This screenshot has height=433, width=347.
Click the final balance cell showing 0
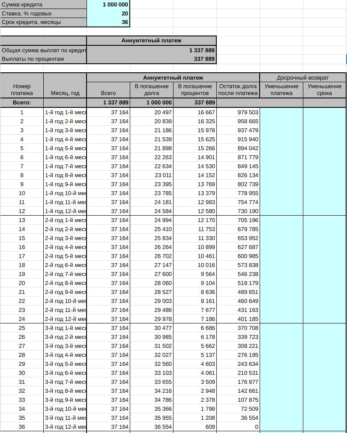coord(238,427)
